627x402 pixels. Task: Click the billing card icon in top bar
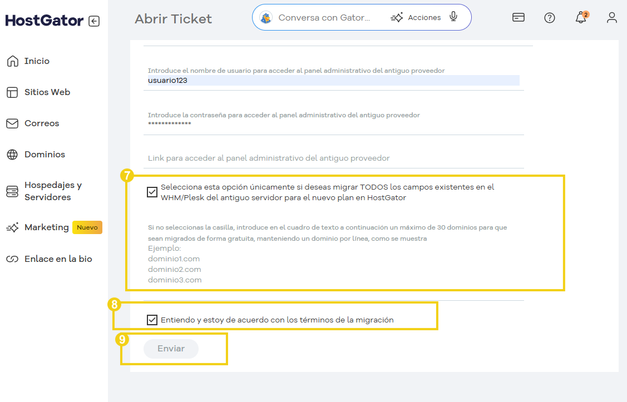coord(518,17)
